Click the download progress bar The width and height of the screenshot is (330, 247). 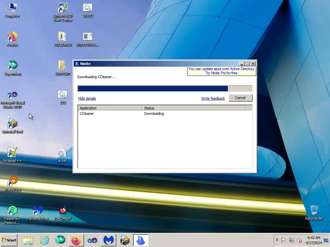coord(165,88)
